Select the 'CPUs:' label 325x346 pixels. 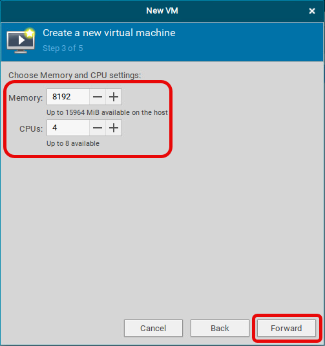coord(31,128)
